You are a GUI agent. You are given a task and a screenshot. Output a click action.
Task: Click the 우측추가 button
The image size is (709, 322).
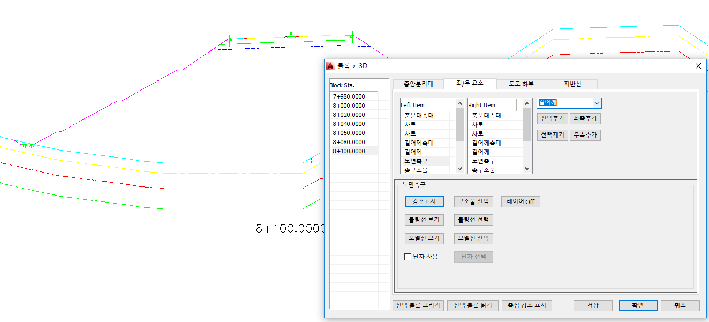[x=585, y=135]
